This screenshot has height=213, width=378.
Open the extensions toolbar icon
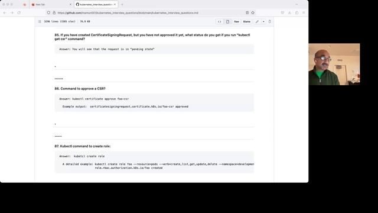coord(296,12)
